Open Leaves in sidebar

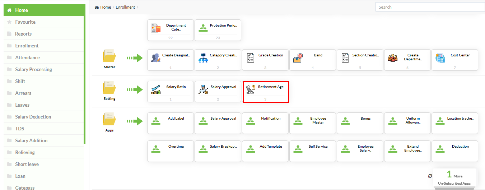(44, 105)
